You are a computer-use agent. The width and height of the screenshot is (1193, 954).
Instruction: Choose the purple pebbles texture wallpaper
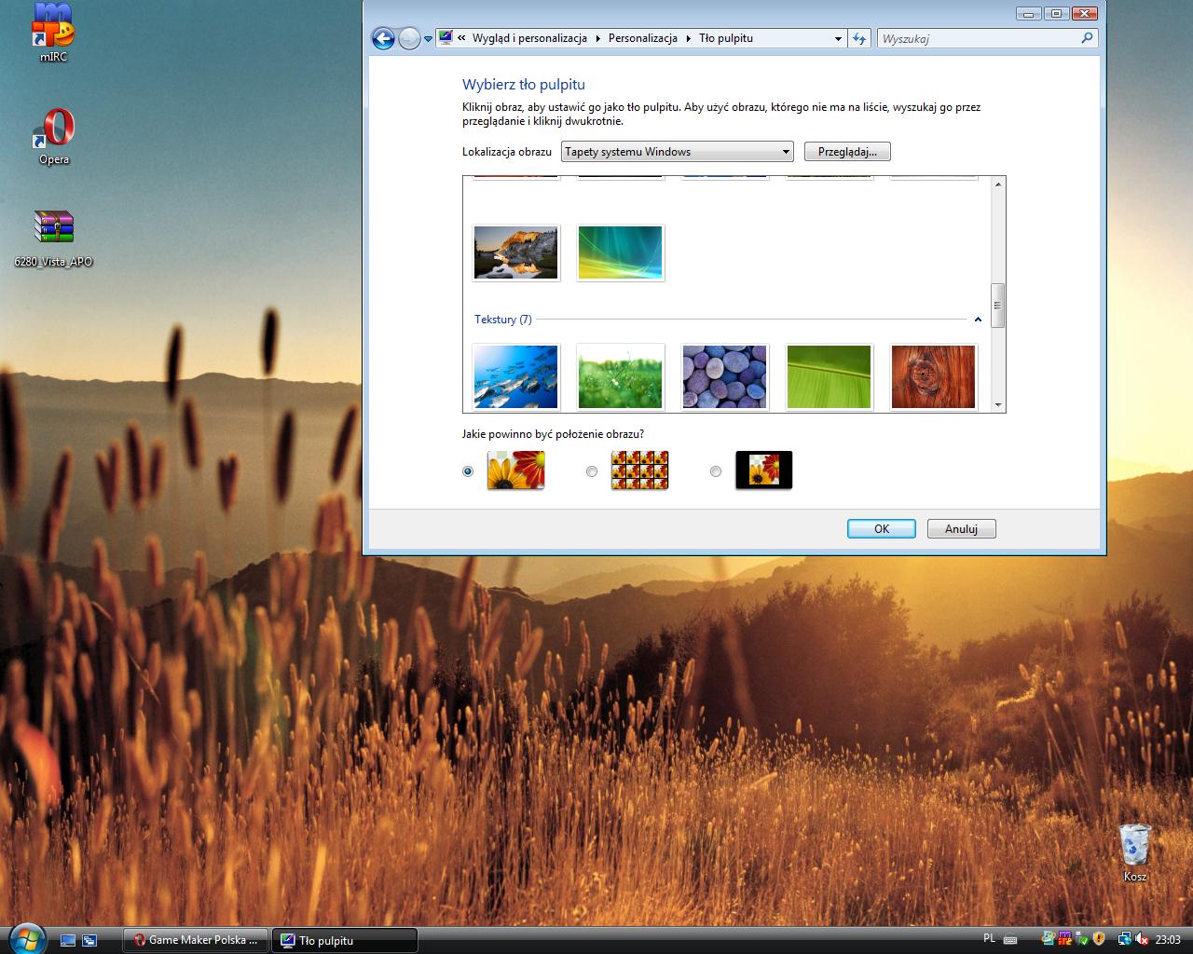click(x=724, y=377)
